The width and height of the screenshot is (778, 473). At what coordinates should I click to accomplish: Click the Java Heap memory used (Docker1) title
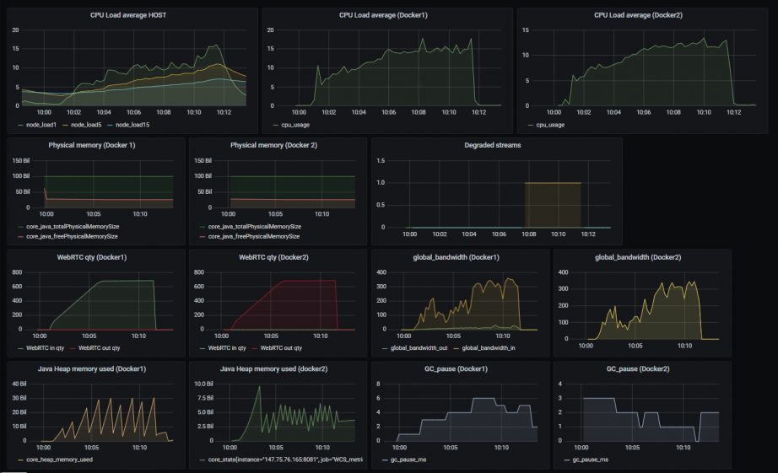click(x=95, y=369)
